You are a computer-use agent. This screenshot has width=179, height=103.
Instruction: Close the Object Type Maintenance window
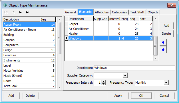click(x=172, y=5)
